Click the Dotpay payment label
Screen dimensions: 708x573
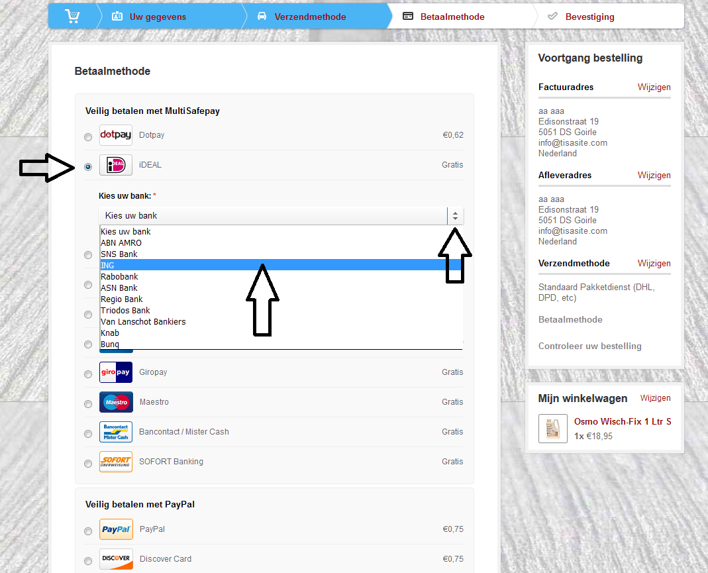pos(152,135)
